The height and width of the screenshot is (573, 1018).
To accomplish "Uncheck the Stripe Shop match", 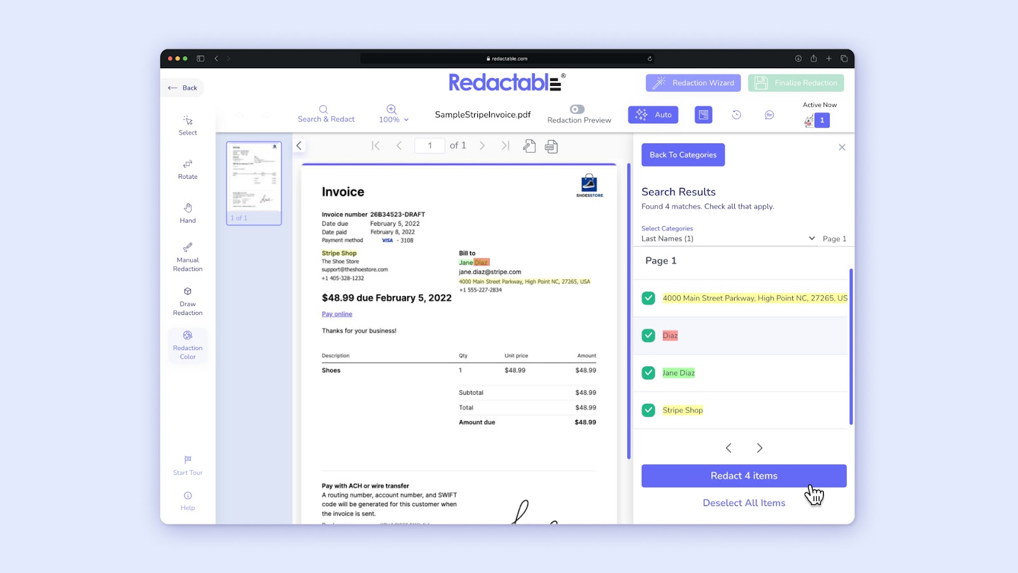I will coord(648,411).
